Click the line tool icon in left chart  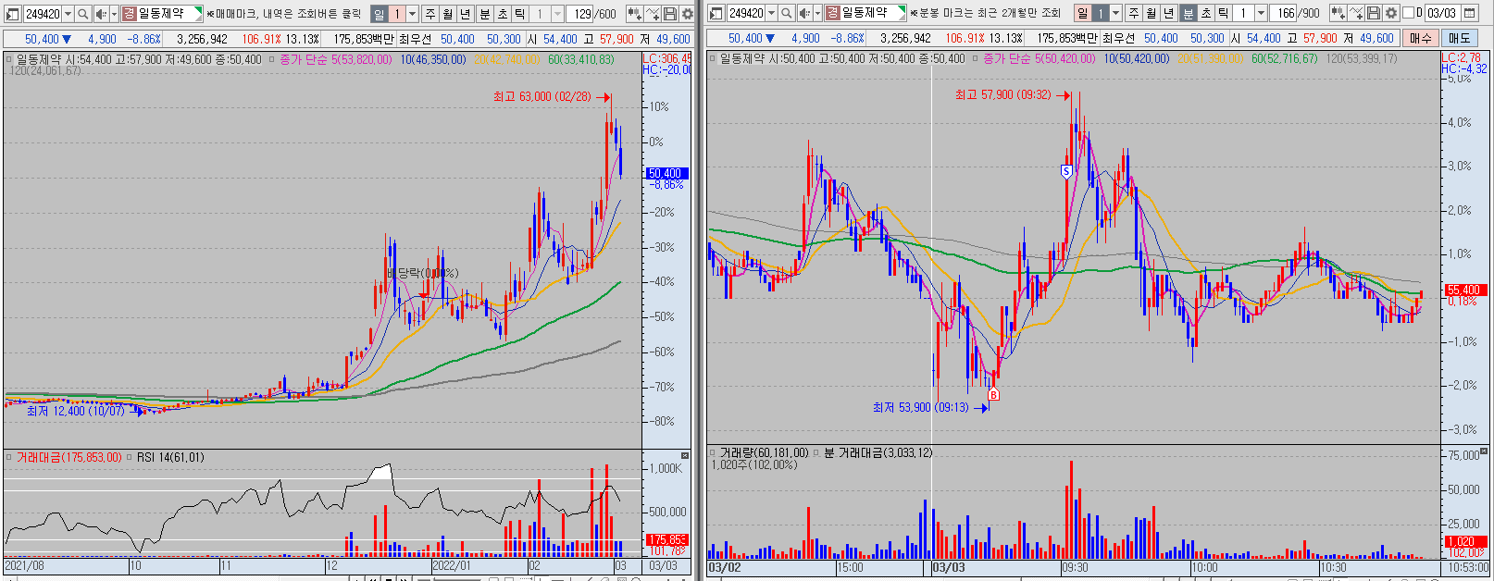pyautogui.click(x=653, y=14)
